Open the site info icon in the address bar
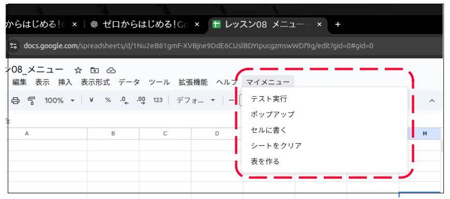Viewport: 450px width, 199px height. [x=14, y=46]
